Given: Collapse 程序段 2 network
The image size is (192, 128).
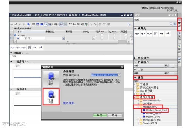Looking at the screenshot, I should click(x=11, y=89).
